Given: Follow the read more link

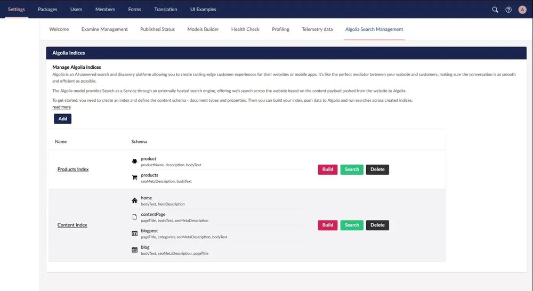Looking at the screenshot, I should click(61, 107).
